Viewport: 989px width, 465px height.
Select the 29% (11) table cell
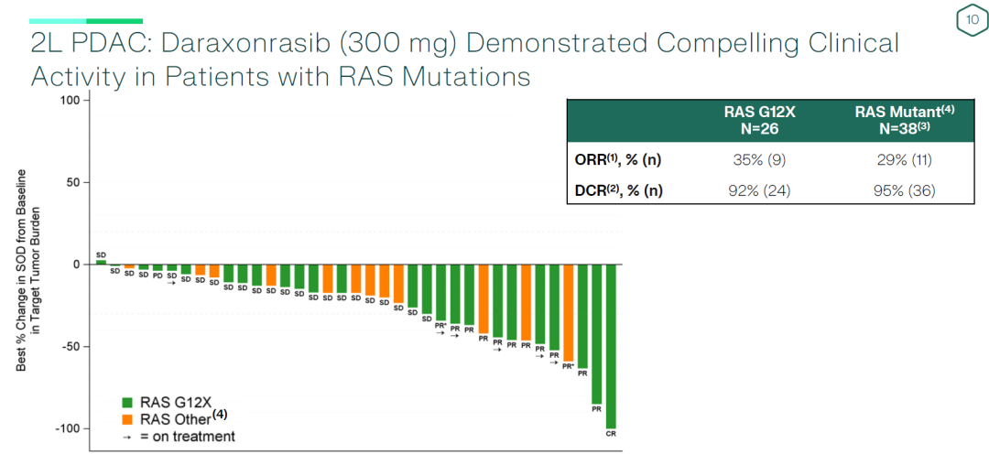905,161
